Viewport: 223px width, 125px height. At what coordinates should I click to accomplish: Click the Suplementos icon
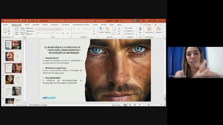tap(149, 29)
